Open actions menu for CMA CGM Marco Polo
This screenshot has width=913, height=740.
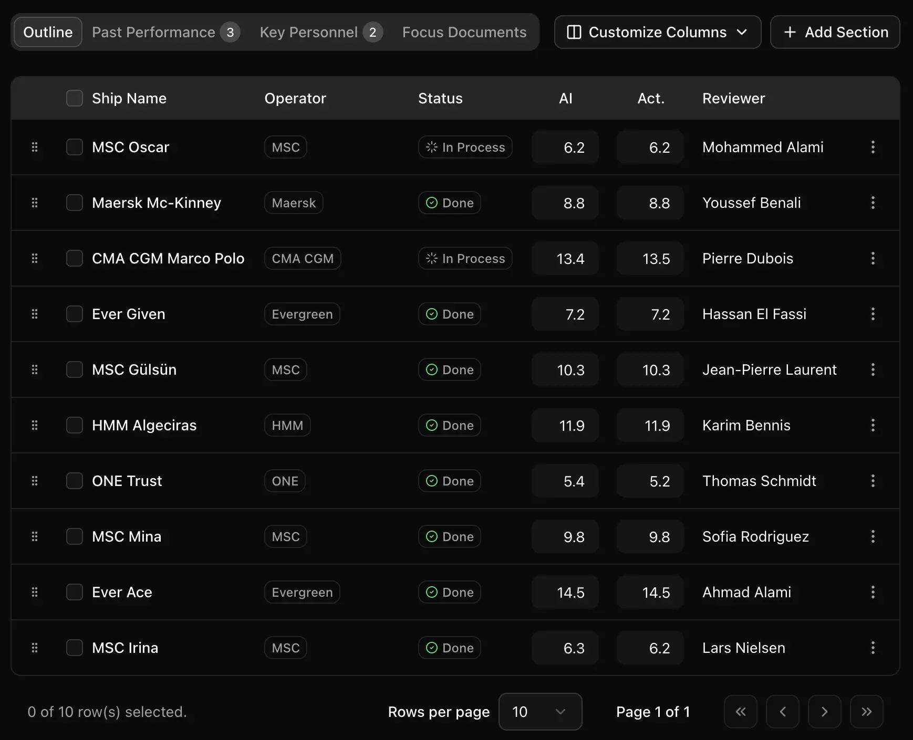pos(873,258)
